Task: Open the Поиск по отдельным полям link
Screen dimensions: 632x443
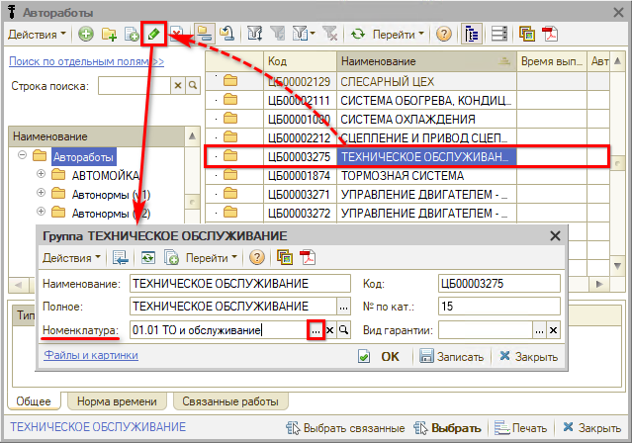Action: tap(86, 61)
